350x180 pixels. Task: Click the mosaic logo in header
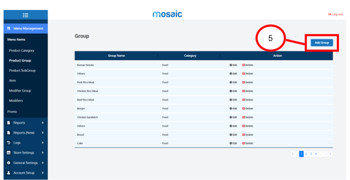167,14
